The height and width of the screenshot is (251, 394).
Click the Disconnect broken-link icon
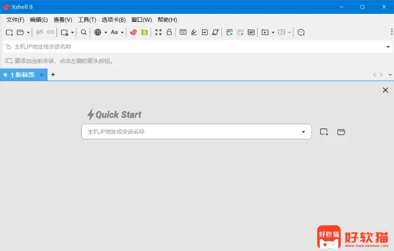(40, 32)
